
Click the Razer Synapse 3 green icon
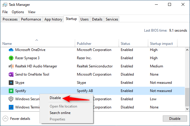tap(11, 58)
